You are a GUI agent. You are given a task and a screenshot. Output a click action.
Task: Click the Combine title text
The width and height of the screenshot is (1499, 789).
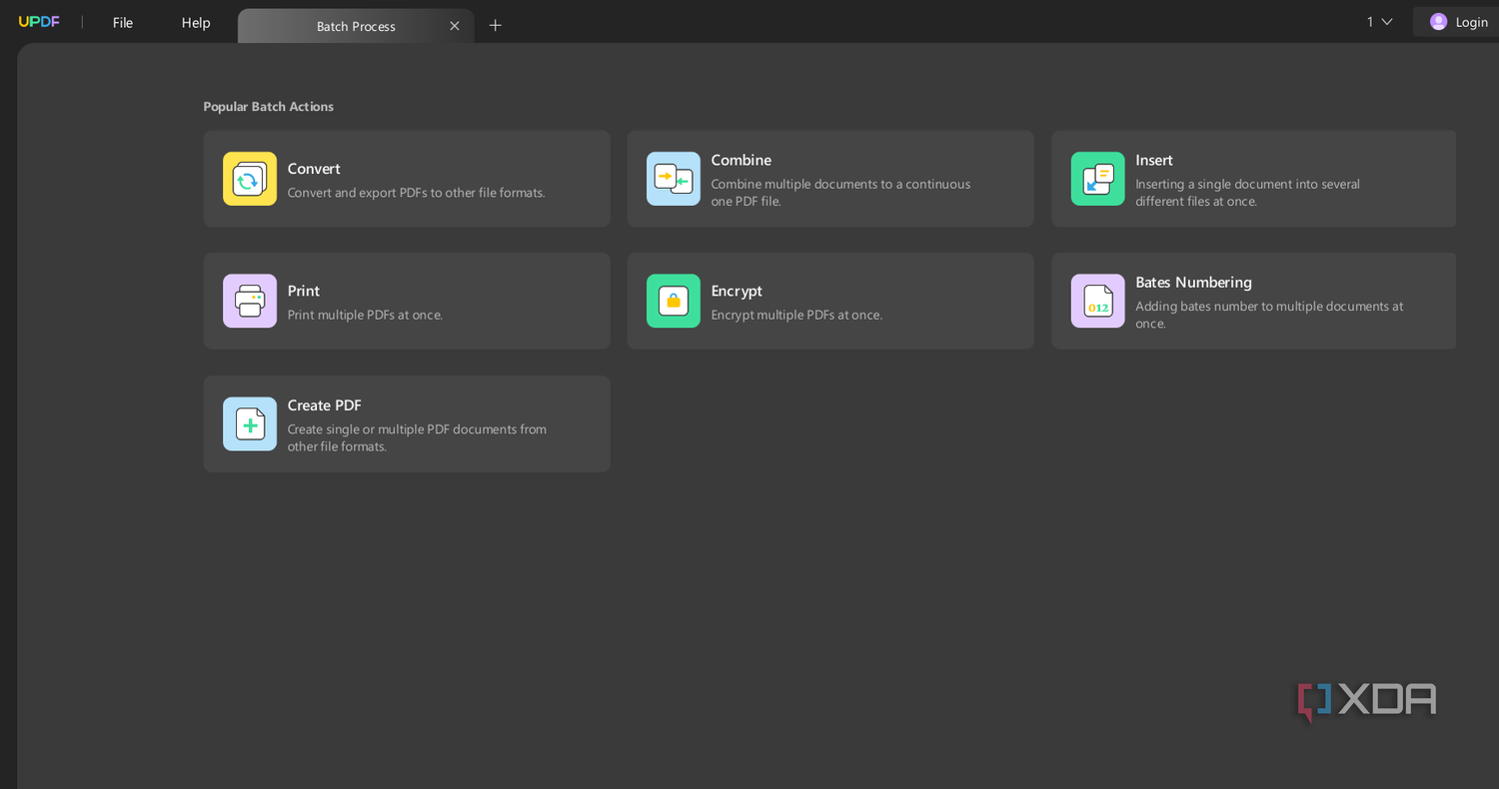point(741,160)
